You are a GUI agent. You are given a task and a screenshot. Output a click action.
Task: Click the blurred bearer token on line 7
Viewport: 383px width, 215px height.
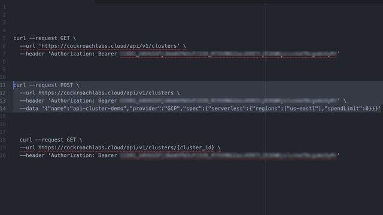tap(228, 54)
